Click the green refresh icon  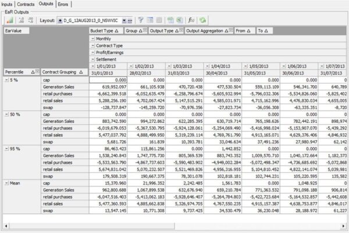pos(202,20)
